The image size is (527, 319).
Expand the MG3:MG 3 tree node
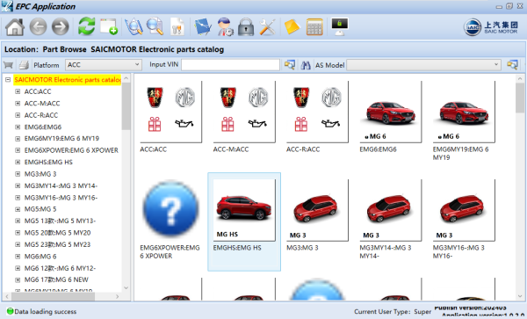pos(18,174)
